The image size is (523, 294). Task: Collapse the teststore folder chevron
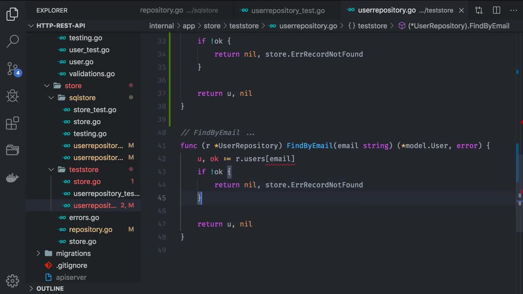point(51,169)
